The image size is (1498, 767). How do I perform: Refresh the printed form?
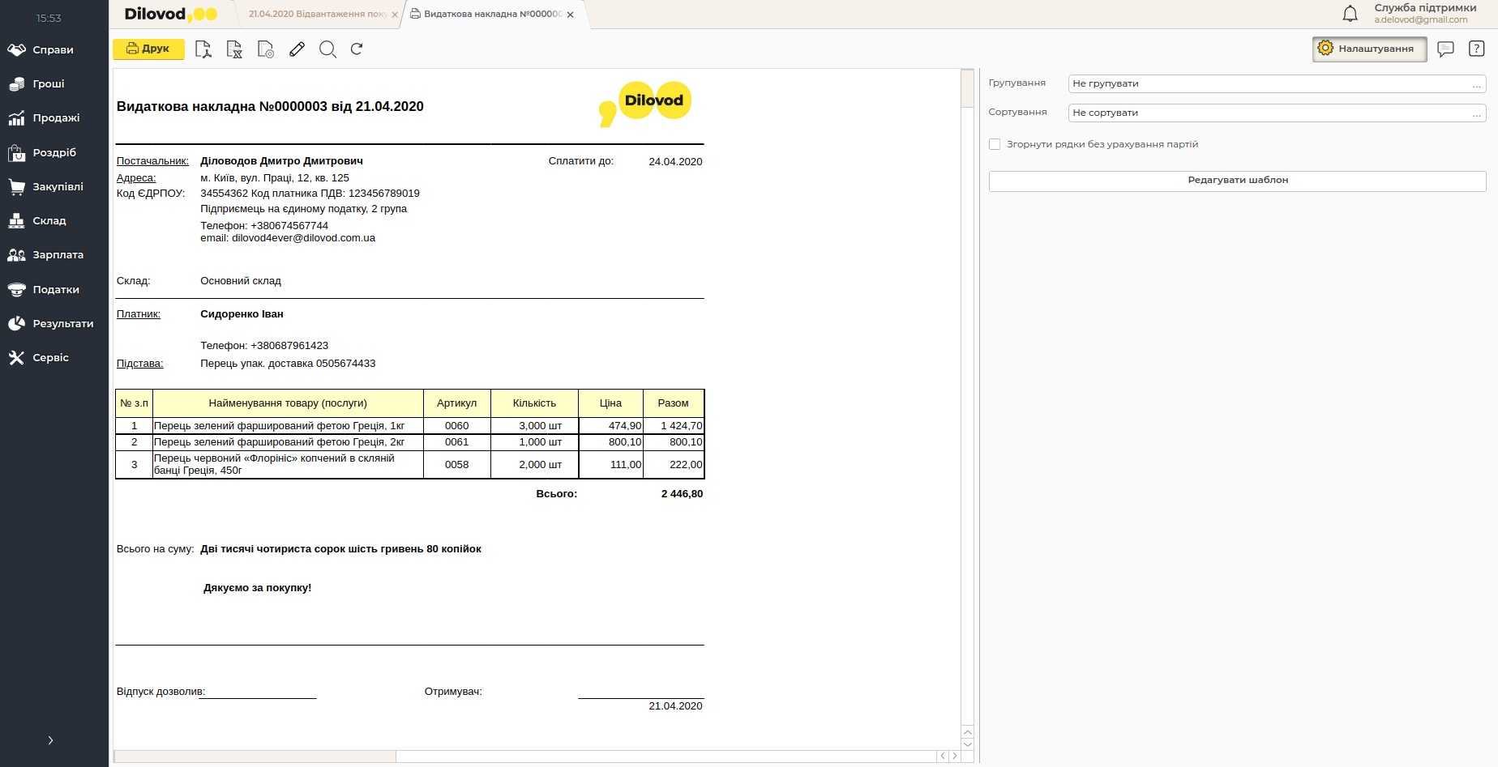coord(357,49)
